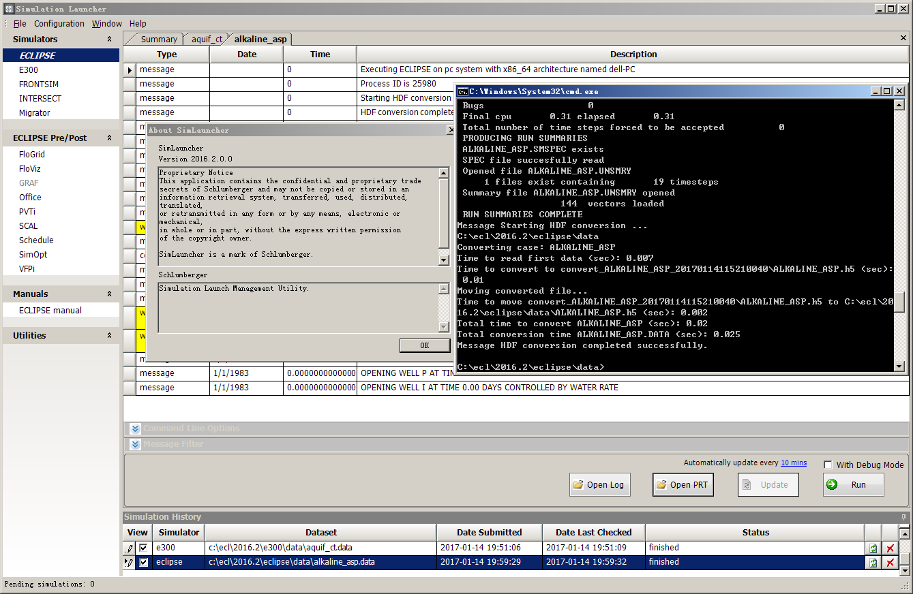Click the Simulation Launcher SSL title bar icon

coord(9,9)
